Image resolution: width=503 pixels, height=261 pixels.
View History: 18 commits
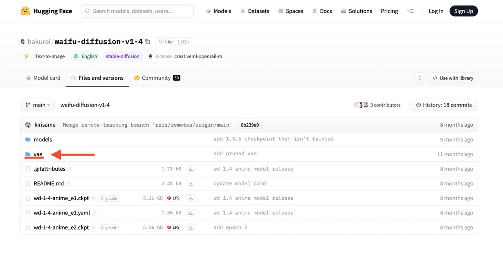[443, 105]
